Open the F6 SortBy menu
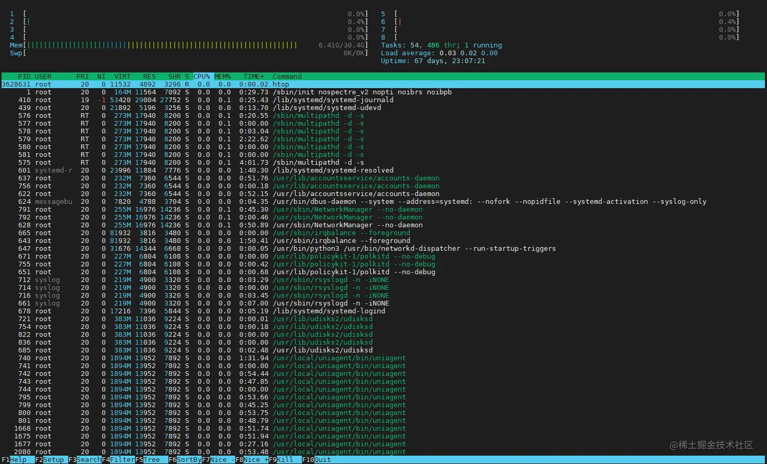Image resolution: width=767 pixels, height=464 pixels. tap(185, 460)
